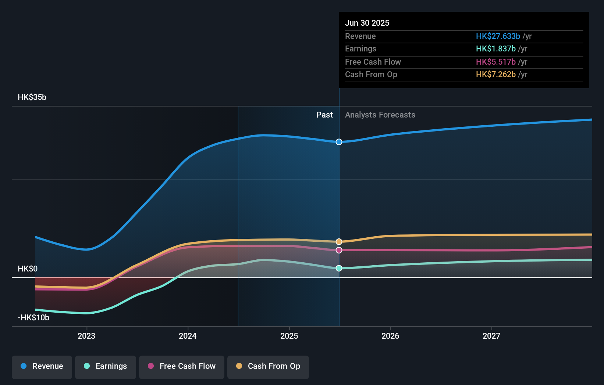Image resolution: width=604 pixels, height=385 pixels.
Task: Click the HK$1.837b earnings value
Action: coord(496,49)
